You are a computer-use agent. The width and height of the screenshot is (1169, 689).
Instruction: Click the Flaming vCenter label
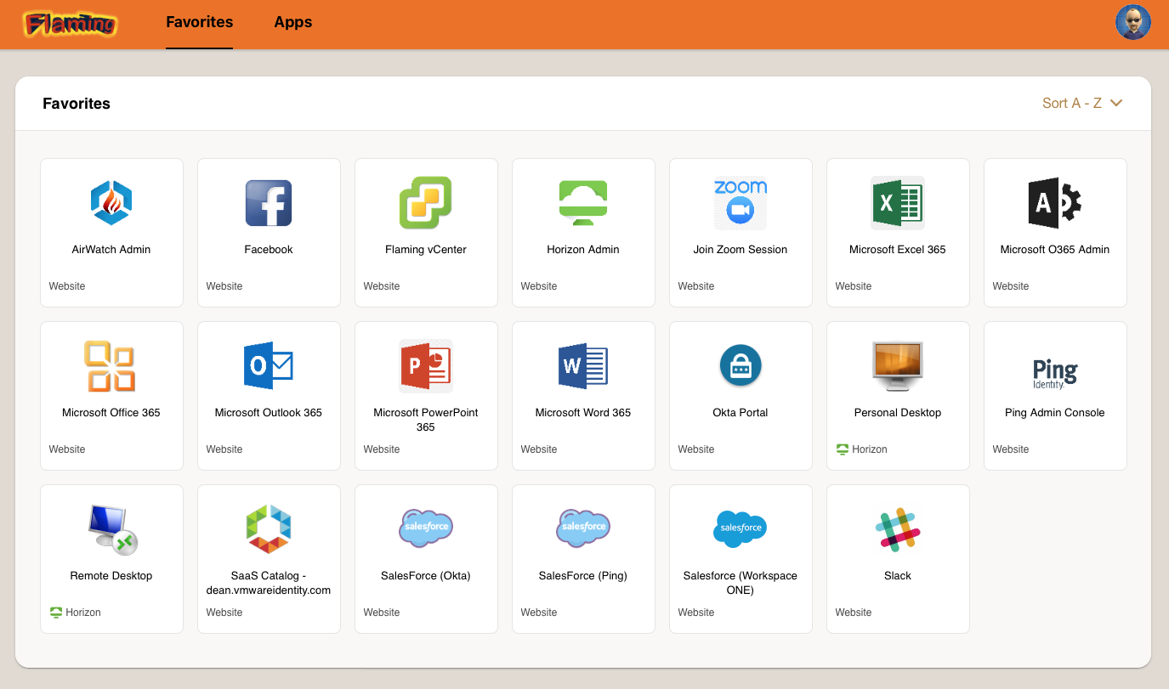(426, 250)
